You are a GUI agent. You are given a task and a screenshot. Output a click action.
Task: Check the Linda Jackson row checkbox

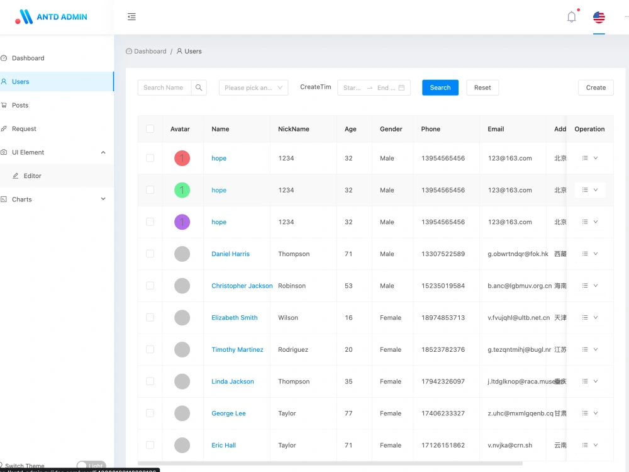tap(150, 381)
